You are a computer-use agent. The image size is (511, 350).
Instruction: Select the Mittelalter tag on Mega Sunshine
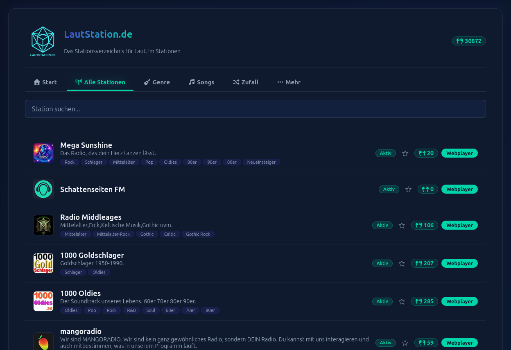point(124,162)
